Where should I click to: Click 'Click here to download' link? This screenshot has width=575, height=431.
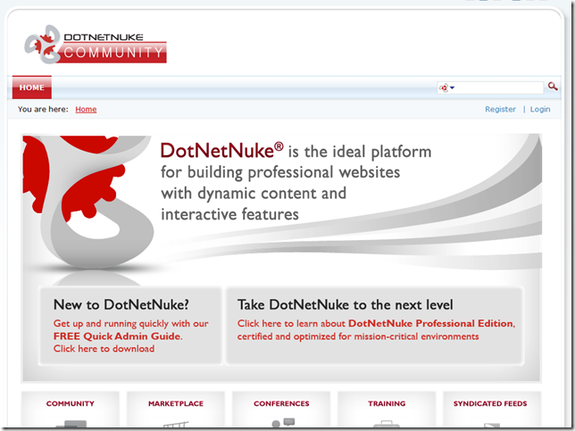coord(104,349)
